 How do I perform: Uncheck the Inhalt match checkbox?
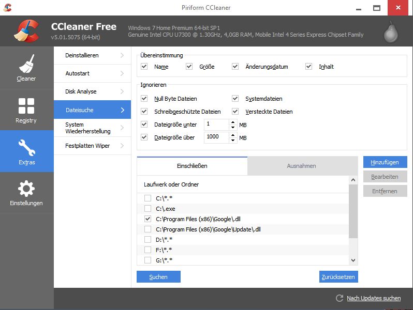click(309, 67)
